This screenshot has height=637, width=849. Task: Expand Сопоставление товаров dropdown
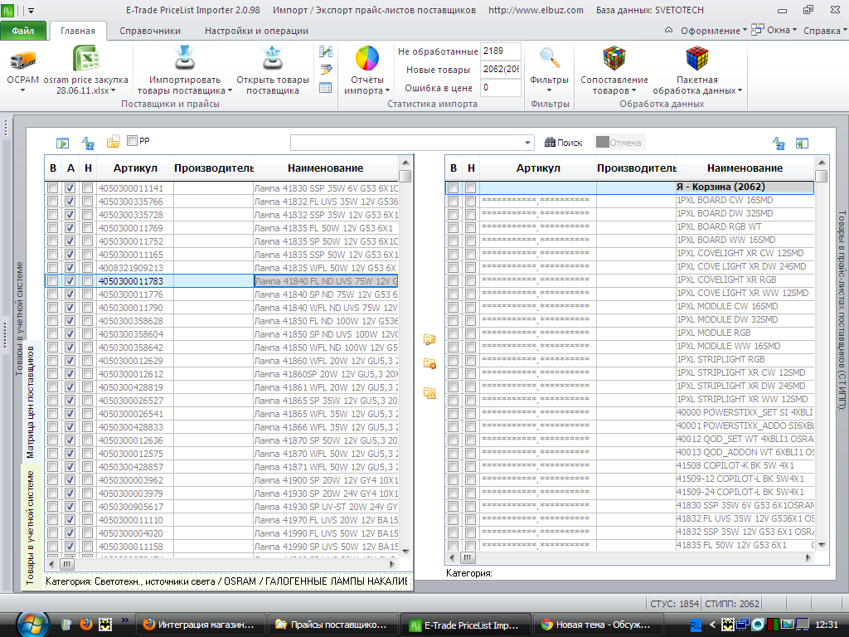[633, 90]
